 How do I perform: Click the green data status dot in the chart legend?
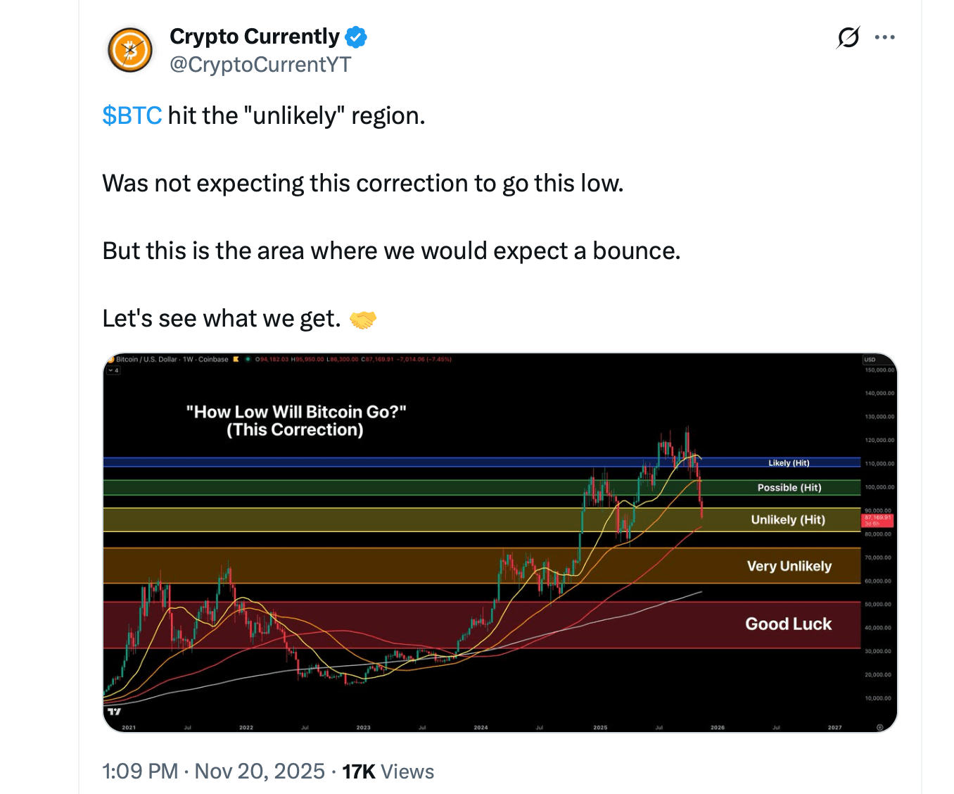click(248, 360)
